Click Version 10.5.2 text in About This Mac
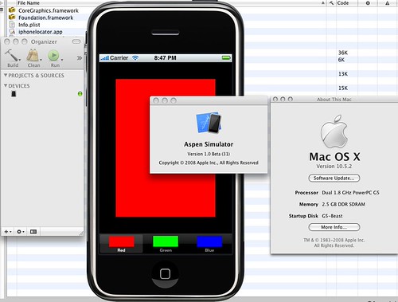This screenshot has width=398, height=302. click(334, 167)
